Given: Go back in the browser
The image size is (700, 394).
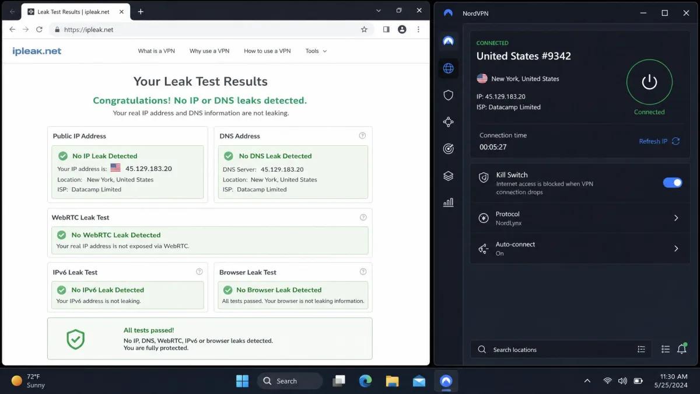Looking at the screenshot, I should coord(12,29).
